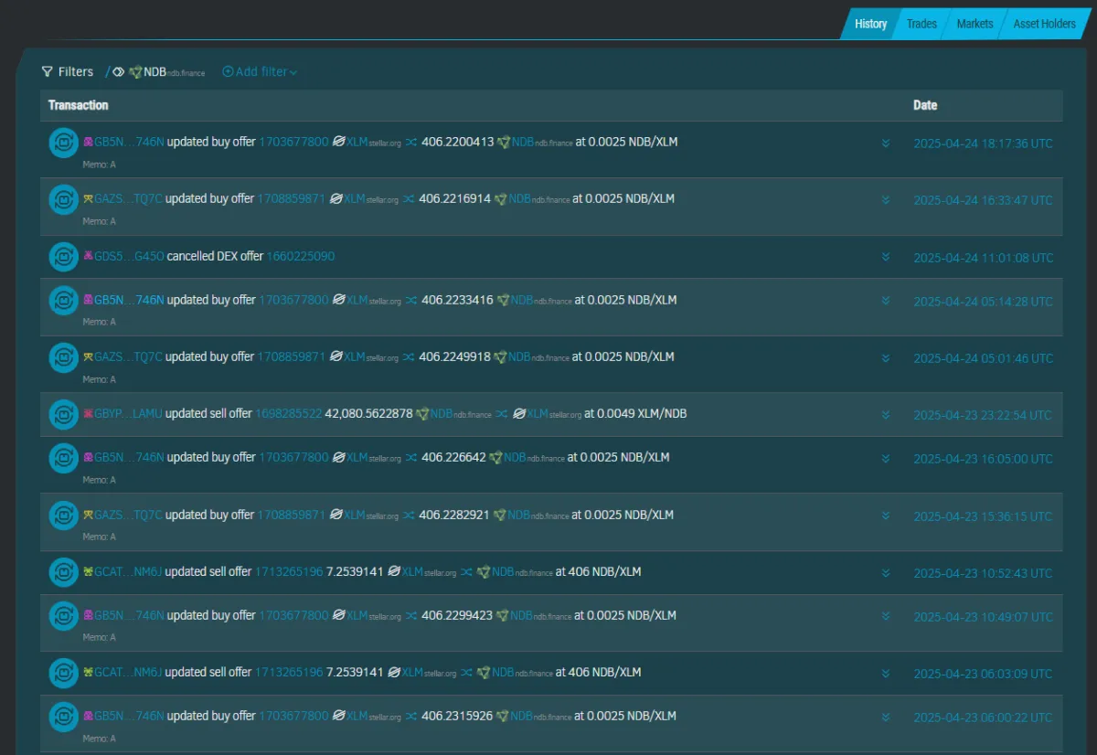Click the XLM logo in the 23:22:54 sell offer row
The image size is (1097, 755).
coord(519,414)
